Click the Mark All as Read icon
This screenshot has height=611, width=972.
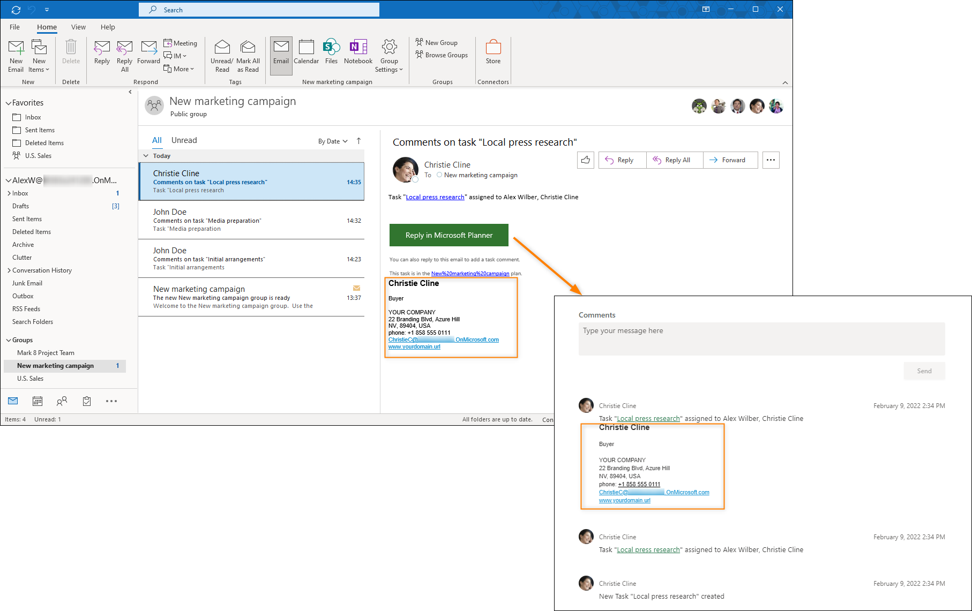point(248,56)
